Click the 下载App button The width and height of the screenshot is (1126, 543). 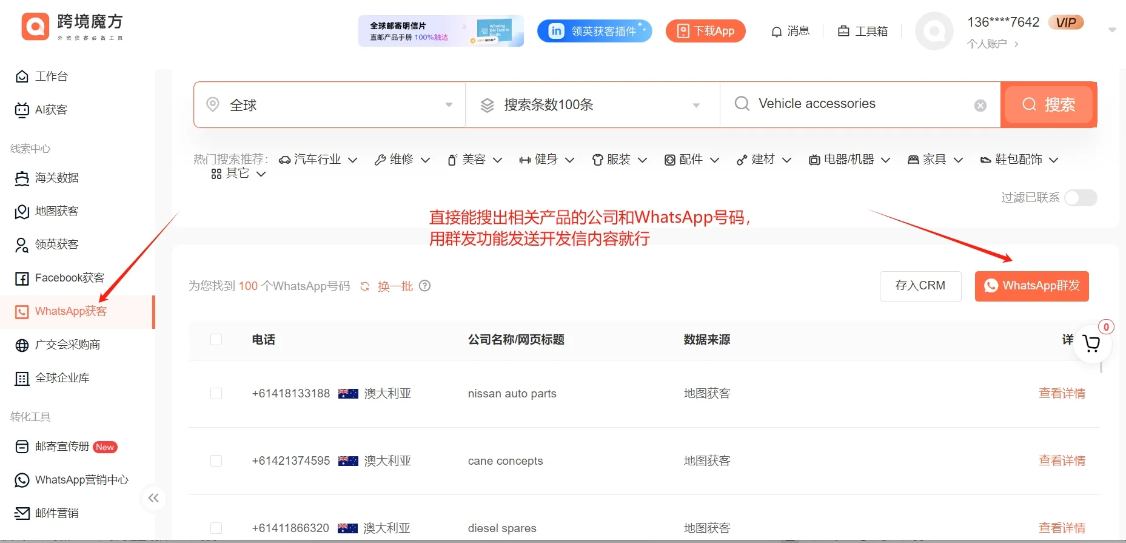tap(705, 31)
